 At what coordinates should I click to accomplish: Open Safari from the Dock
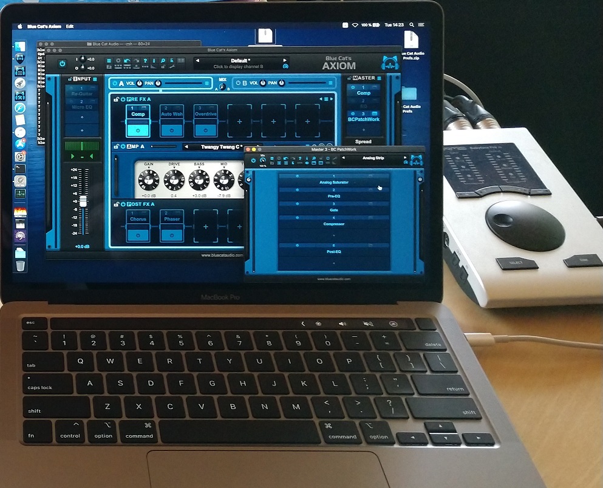tap(20, 108)
